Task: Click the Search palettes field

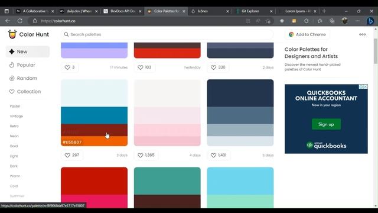Action: [167, 34]
